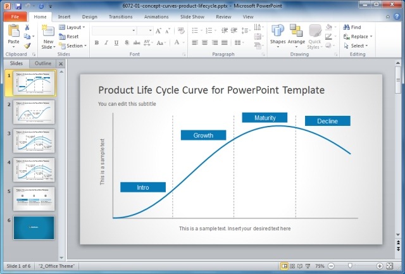Apply text shadow with the S icon
The image size is (405, 274).
(x=127, y=42)
